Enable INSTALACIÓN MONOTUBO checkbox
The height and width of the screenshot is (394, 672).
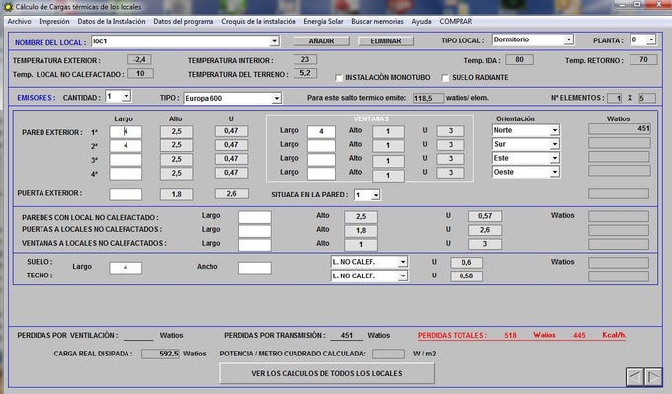coord(339,77)
